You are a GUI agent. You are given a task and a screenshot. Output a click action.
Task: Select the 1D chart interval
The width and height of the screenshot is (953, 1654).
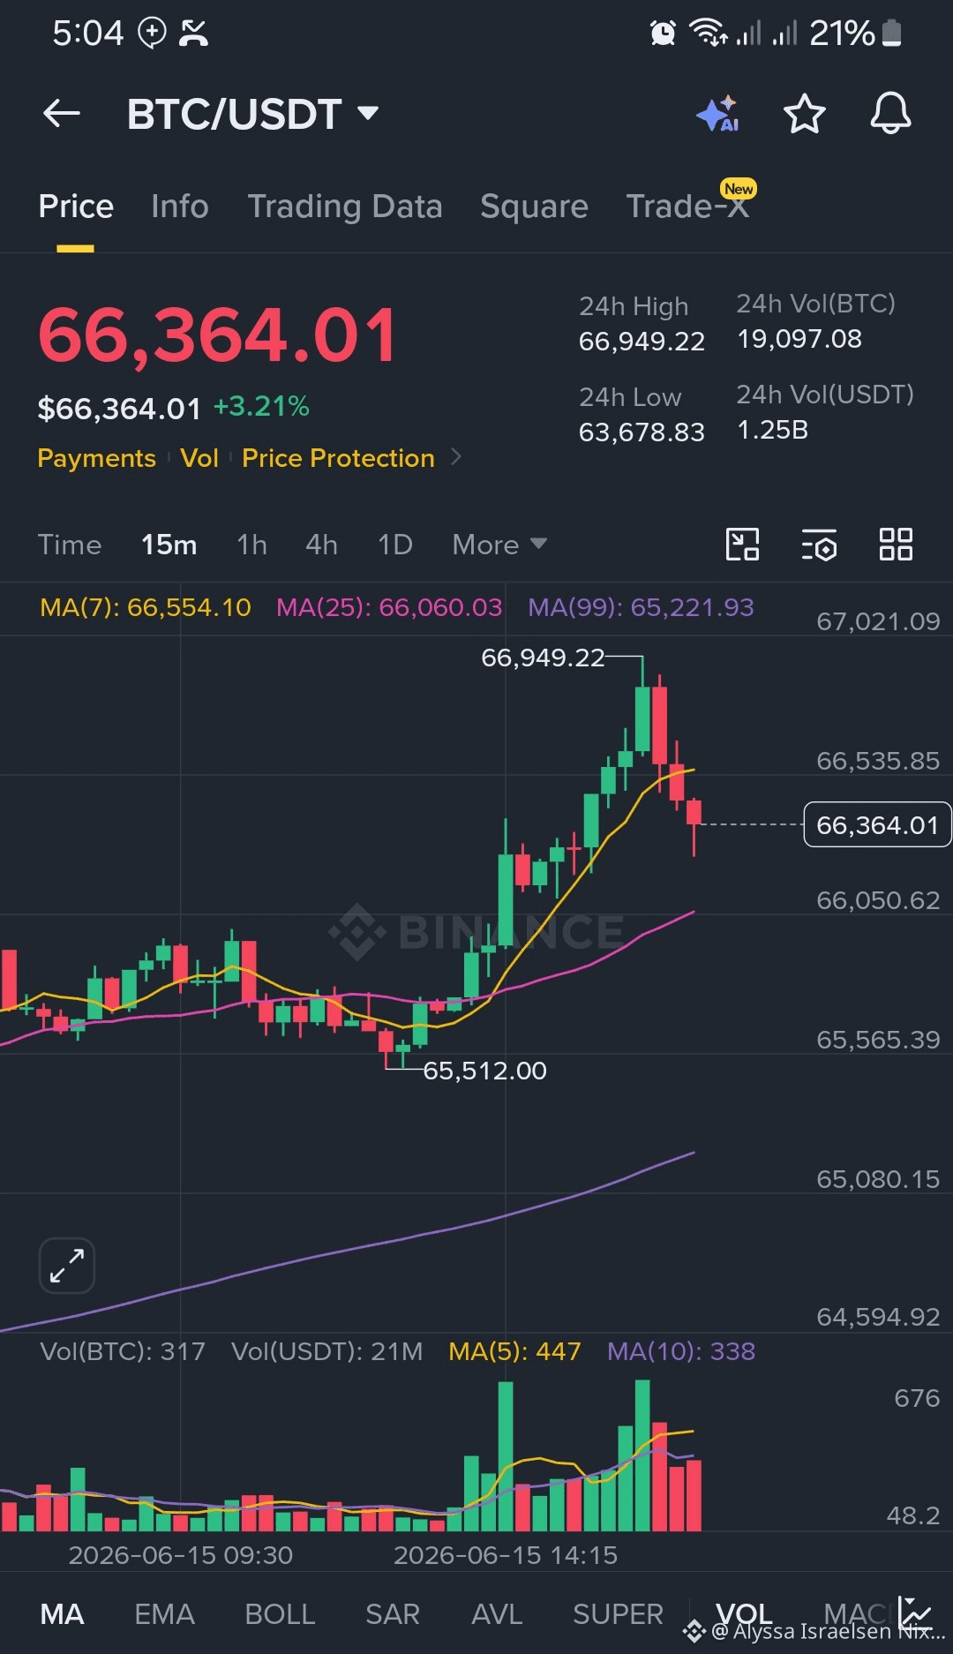394,545
